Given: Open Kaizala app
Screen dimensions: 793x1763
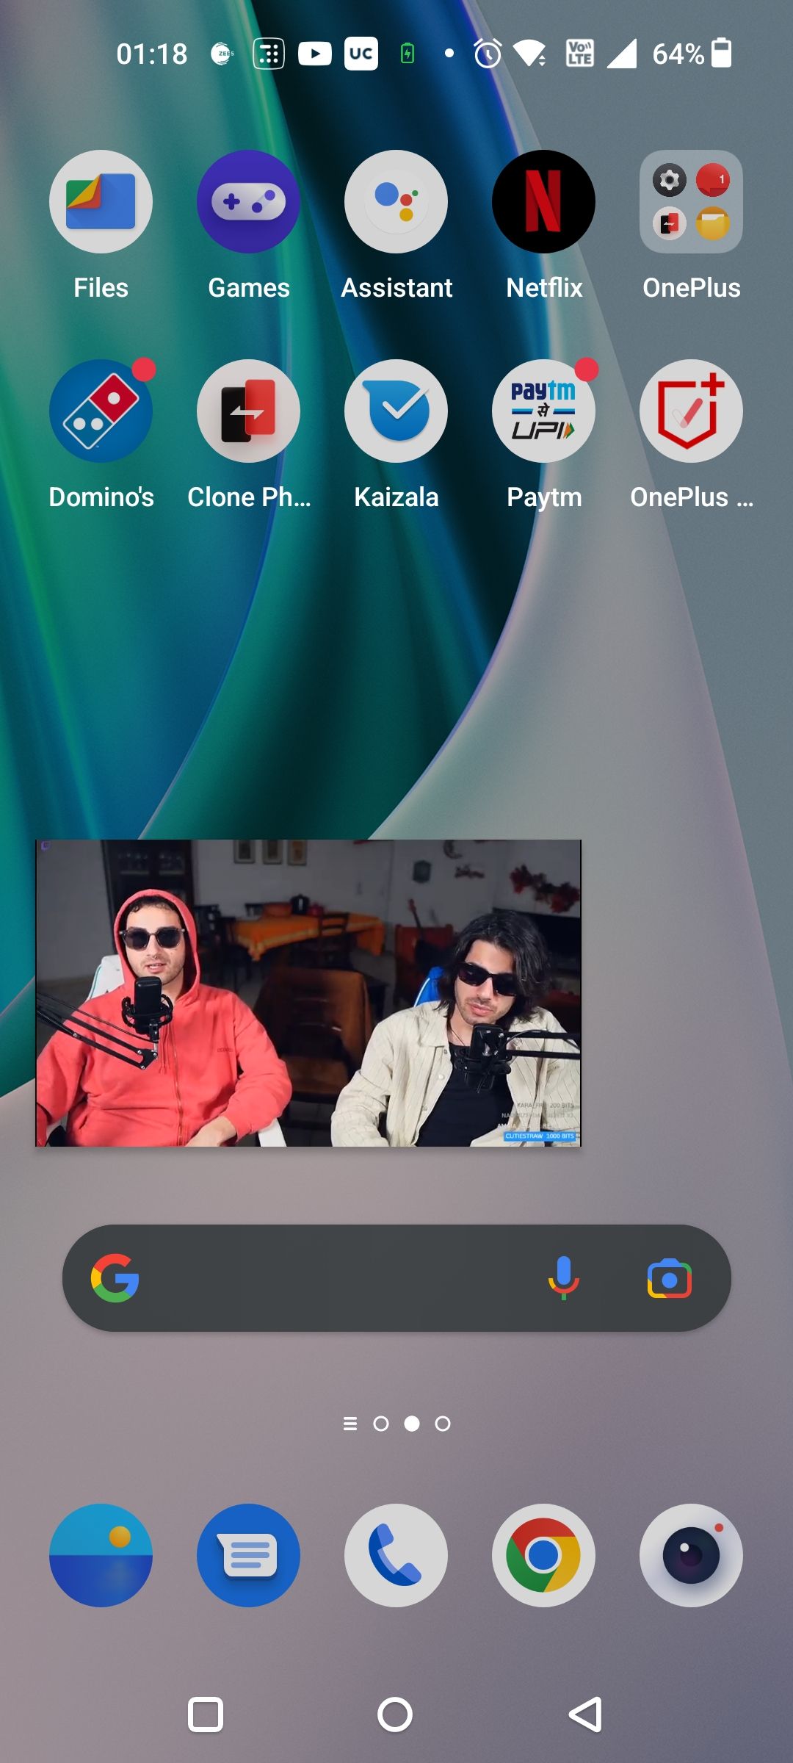Looking at the screenshot, I should (396, 411).
